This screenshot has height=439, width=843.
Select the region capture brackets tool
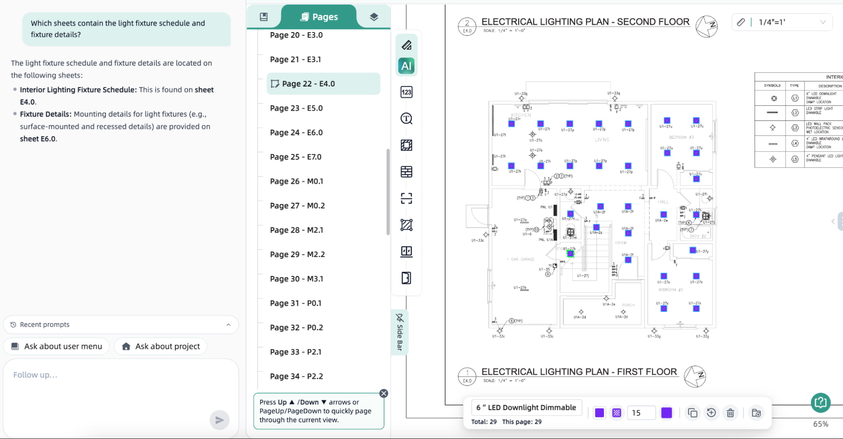(407, 198)
